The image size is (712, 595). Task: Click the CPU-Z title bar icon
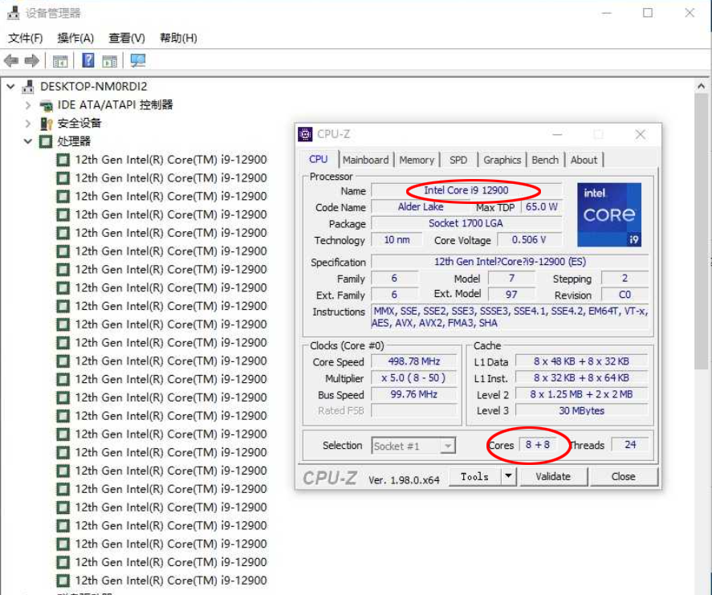click(x=305, y=134)
